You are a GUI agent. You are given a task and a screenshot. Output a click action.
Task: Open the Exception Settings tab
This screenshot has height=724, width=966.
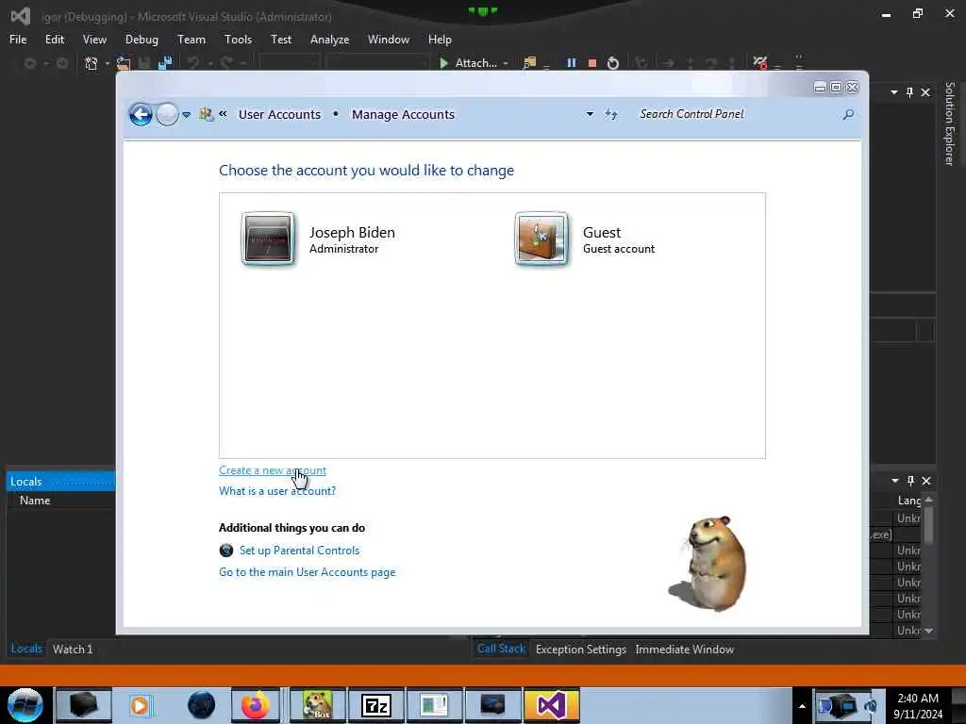pyautogui.click(x=581, y=650)
